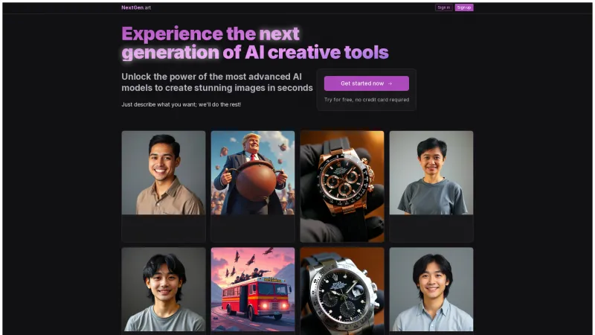This screenshot has height=335, width=595.
Task: Open the Sign in page
Action: tap(443, 7)
